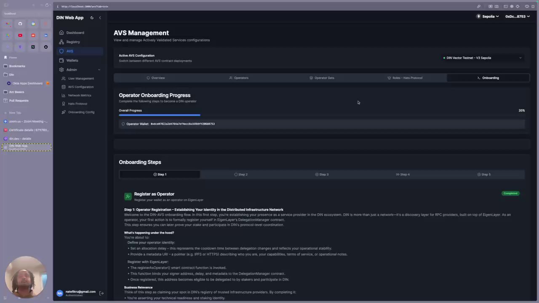Switch to the Operator Sets tab
The height and width of the screenshot is (303, 539).
322,78
